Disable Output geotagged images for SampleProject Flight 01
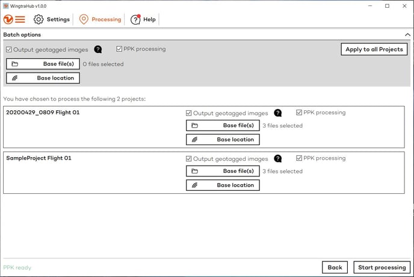Viewport: 414px width, 277px height. 189,159
